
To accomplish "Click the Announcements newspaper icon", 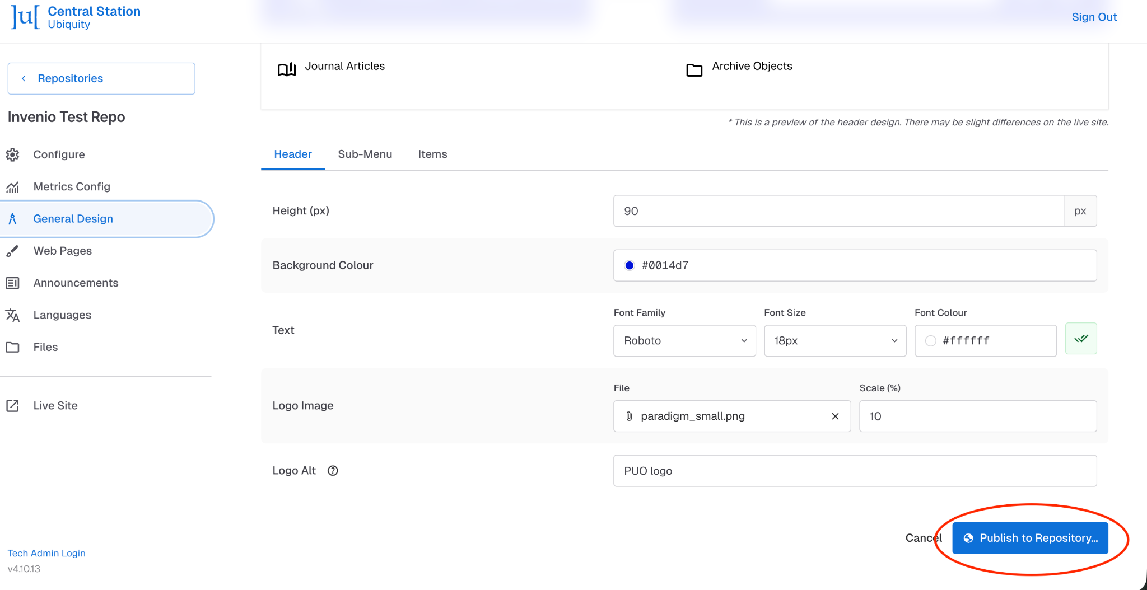I will coord(12,283).
